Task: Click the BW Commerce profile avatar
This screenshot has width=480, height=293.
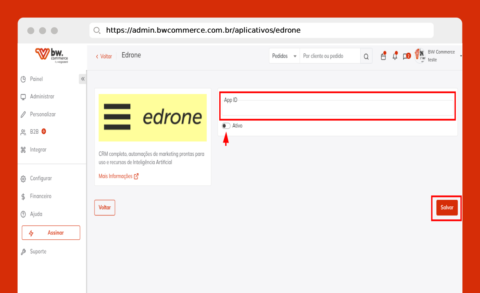Action: coord(420,56)
